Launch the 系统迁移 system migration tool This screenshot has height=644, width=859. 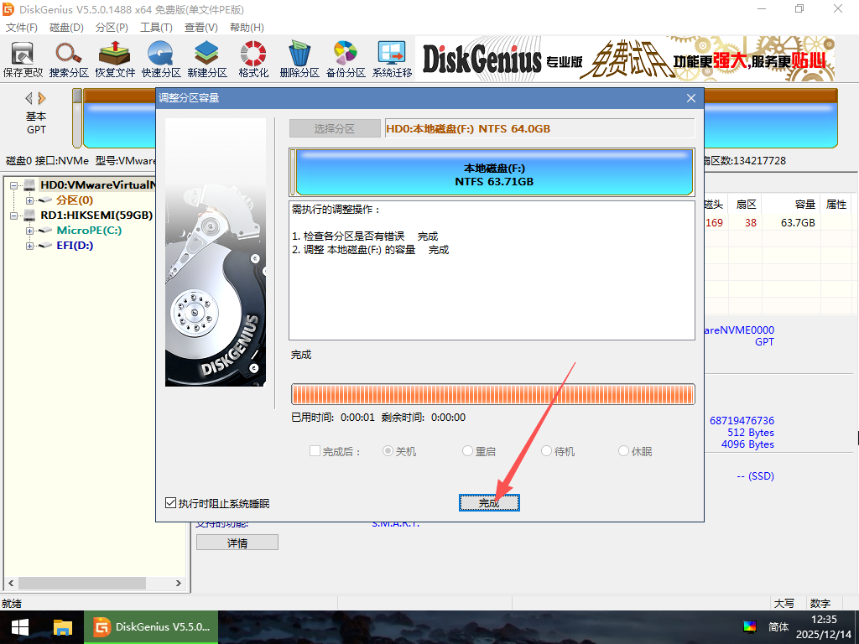pyautogui.click(x=392, y=59)
